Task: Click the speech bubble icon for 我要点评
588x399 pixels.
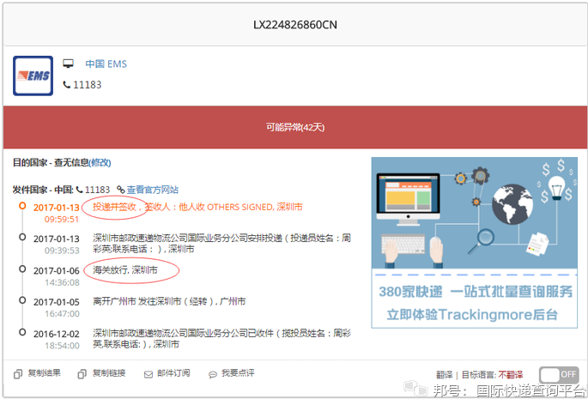Action: [212, 374]
